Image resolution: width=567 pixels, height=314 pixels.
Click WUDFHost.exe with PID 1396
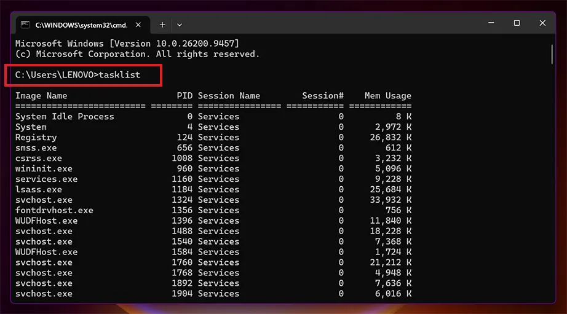pos(46,221)
